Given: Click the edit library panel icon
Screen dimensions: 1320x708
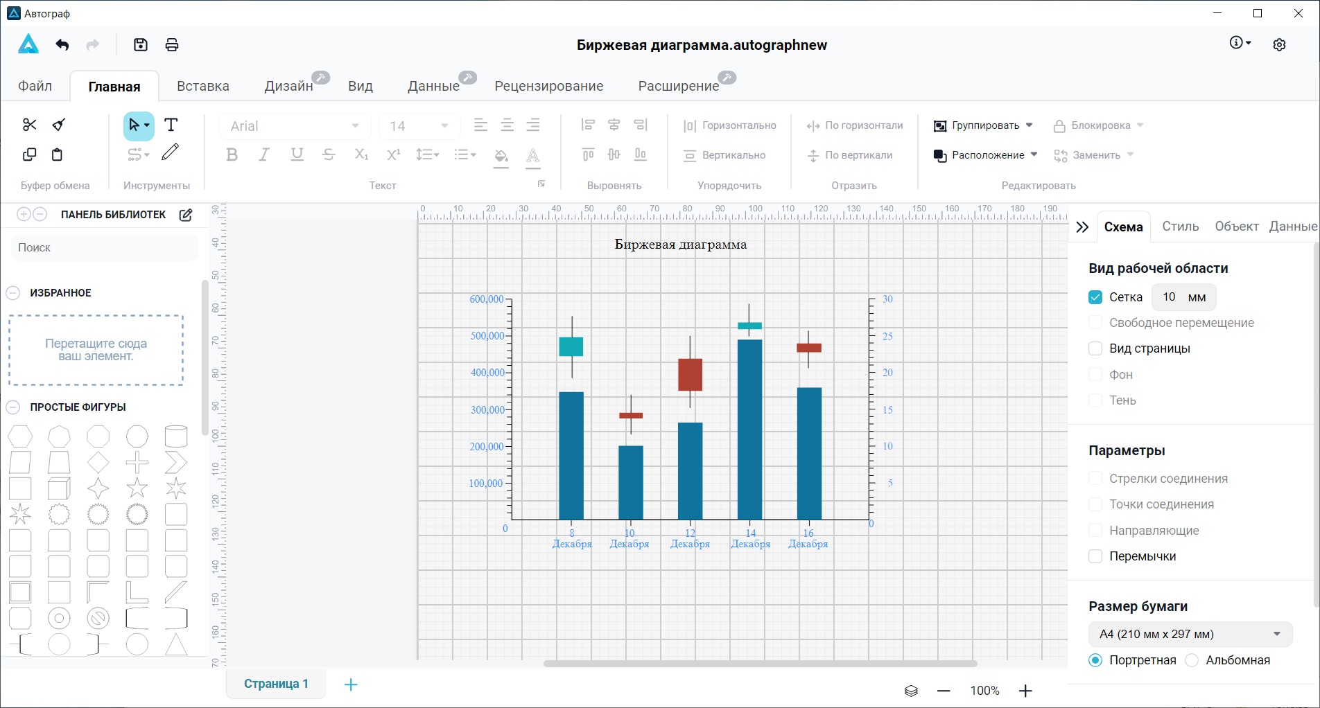Looking at the screenshot, I should [186, 215].
